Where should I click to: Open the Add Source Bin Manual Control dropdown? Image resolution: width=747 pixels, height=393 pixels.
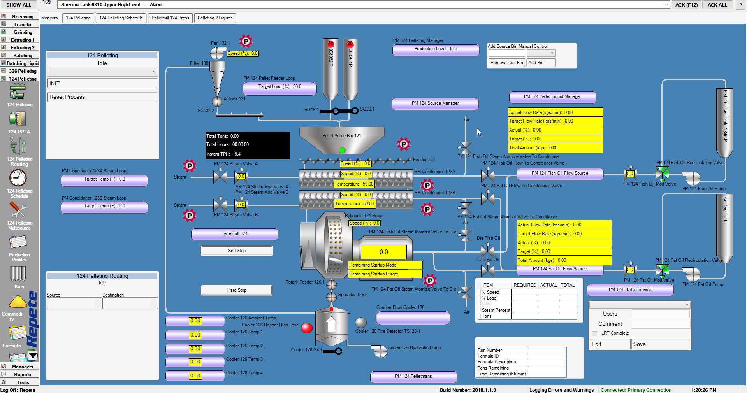tap(552, 53)
